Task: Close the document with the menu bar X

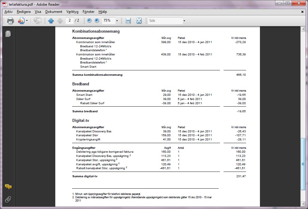Action: (302, 12)
